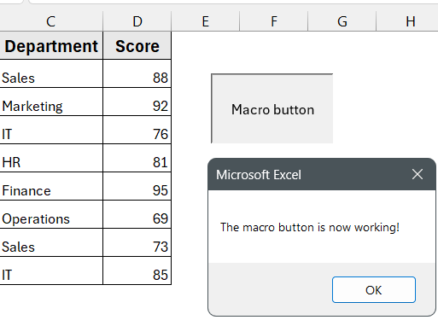438x320 pixels.
Task: Close the Microsoft Excel message dialog
Action: (x=418, y=174)
